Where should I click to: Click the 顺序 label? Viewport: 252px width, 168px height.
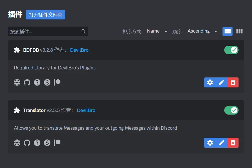[178, 32]
